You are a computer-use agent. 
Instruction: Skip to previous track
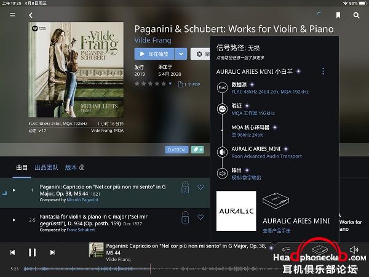coord(13,252)
